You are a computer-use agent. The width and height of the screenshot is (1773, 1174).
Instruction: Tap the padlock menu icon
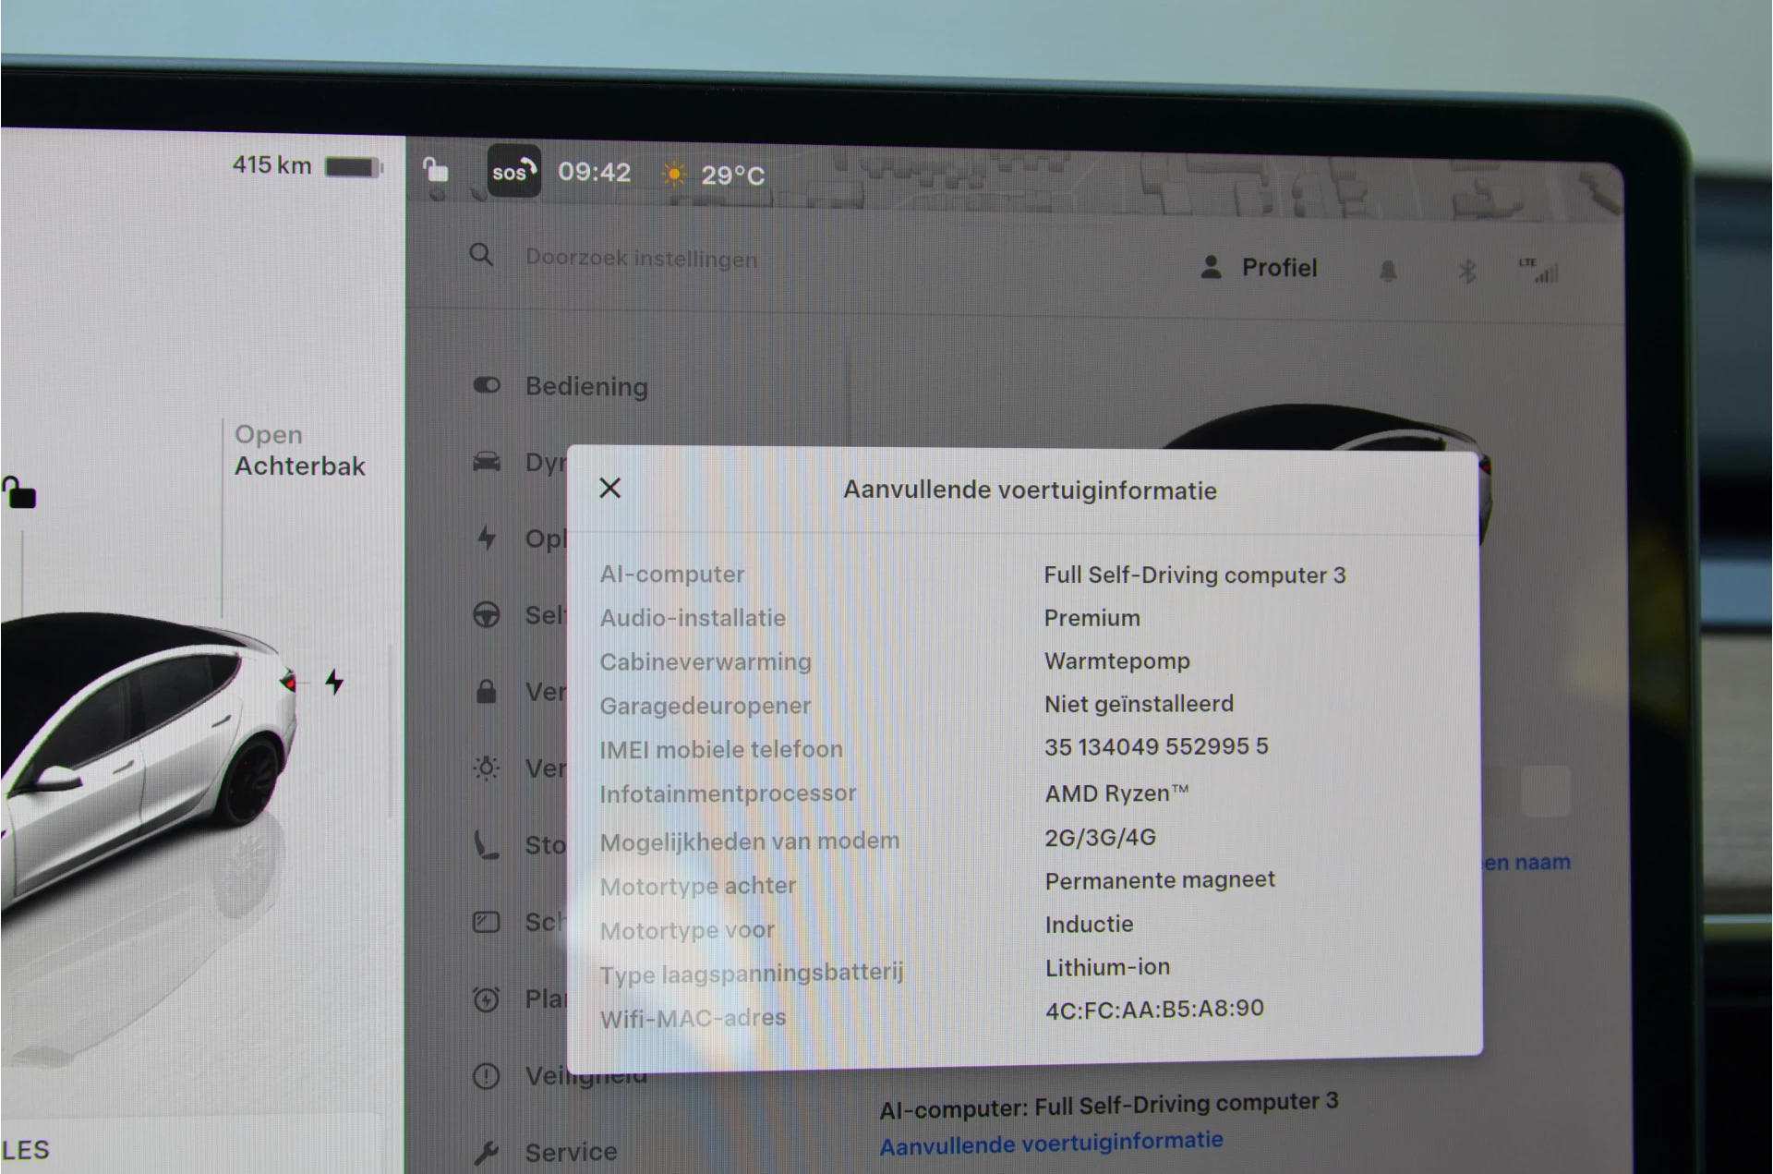487,691
